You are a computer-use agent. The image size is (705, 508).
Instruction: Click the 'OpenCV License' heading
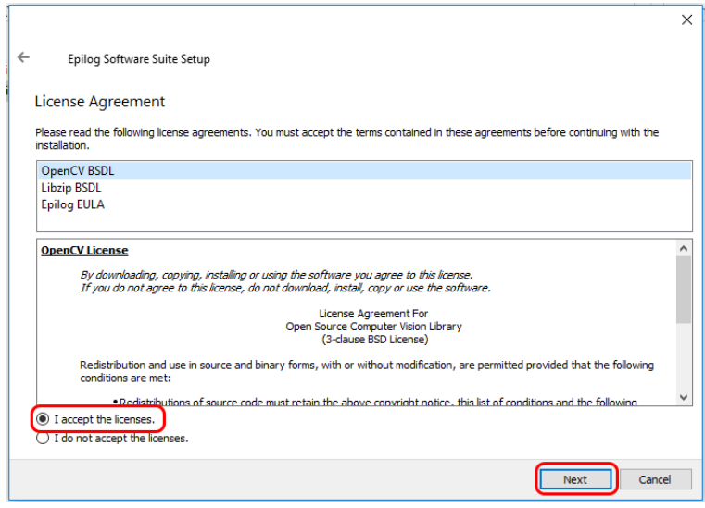pos(84,250)
